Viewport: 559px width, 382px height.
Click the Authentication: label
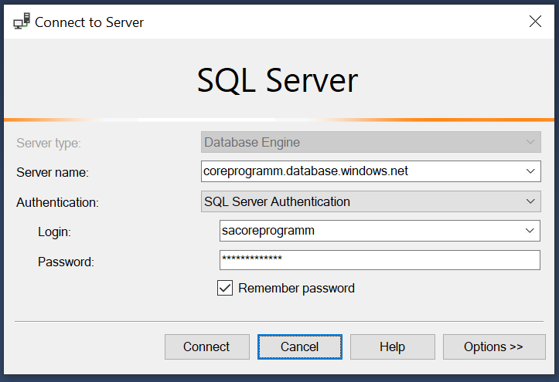(57, 202)
